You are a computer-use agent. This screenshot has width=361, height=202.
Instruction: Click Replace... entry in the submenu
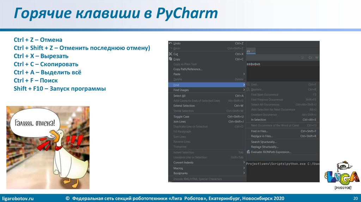tap(282, 89)
